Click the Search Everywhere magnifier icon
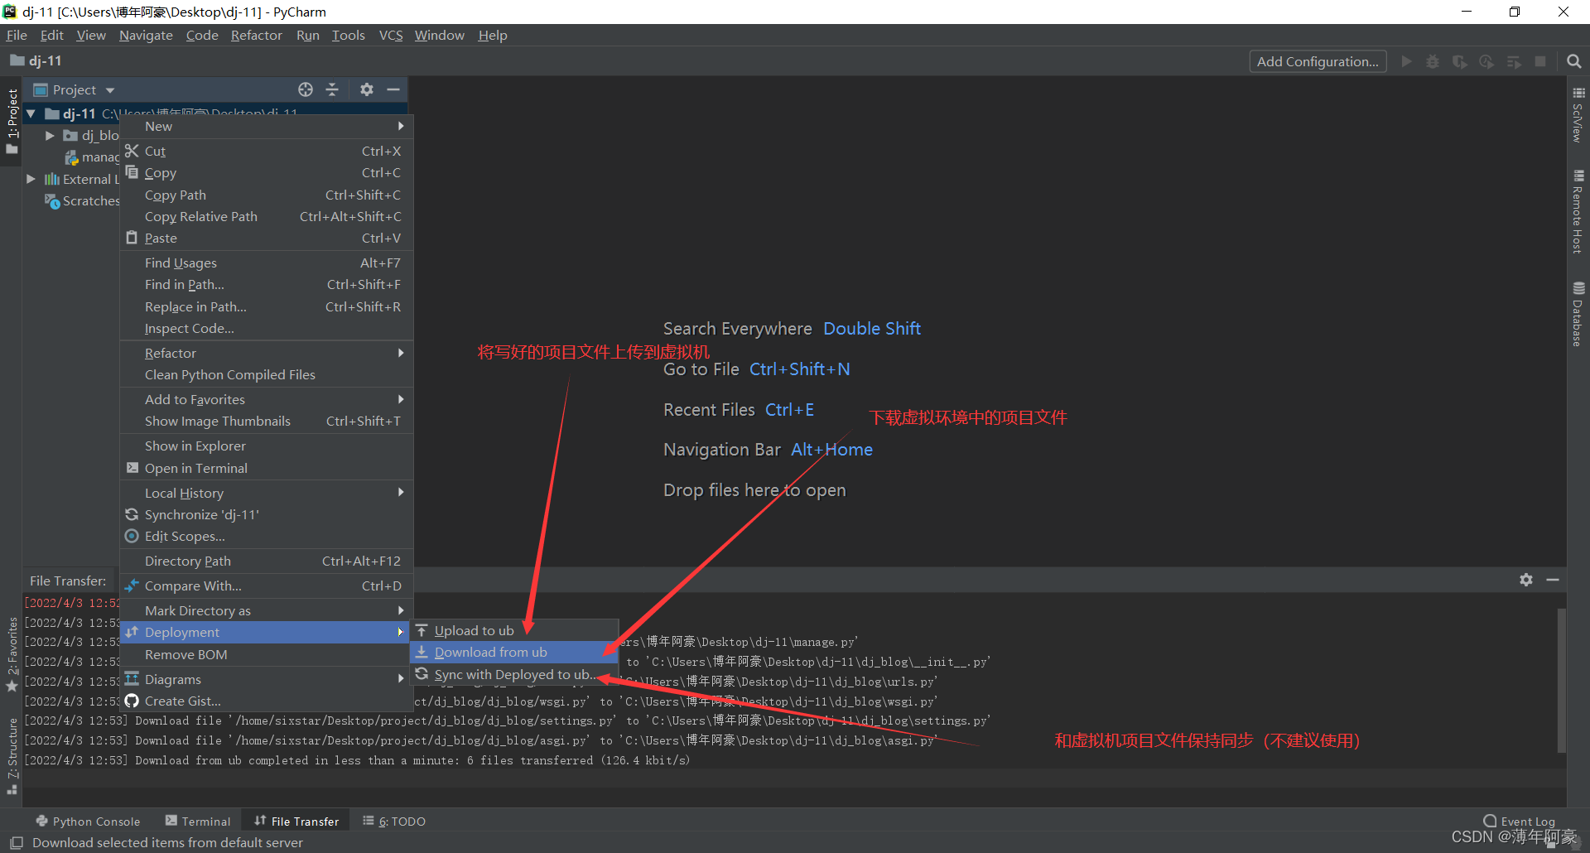Image resolution: width=1590 pixels, height=853 pixels. tap(1574, 61)
